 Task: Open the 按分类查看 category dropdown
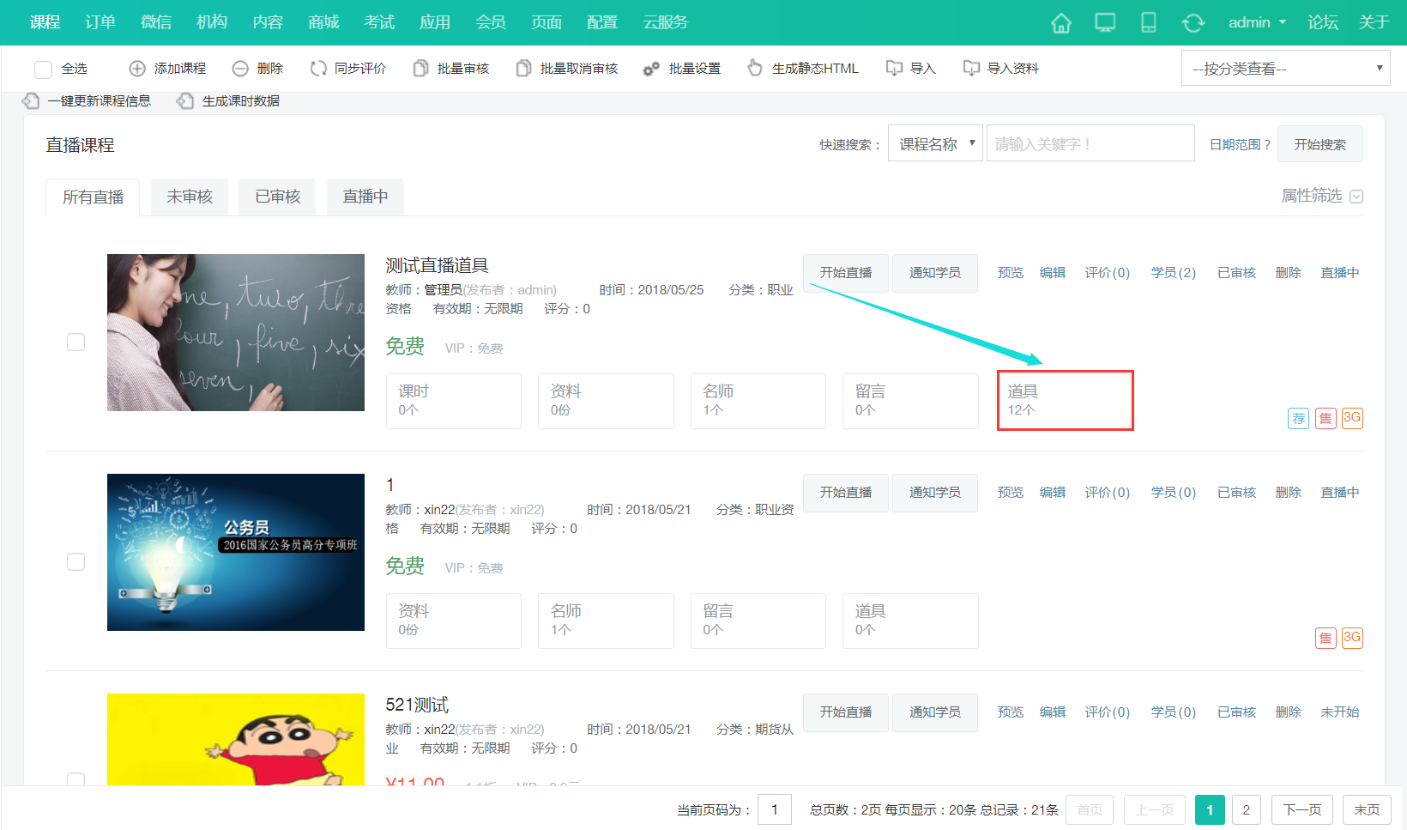[x=1284, y=67]
